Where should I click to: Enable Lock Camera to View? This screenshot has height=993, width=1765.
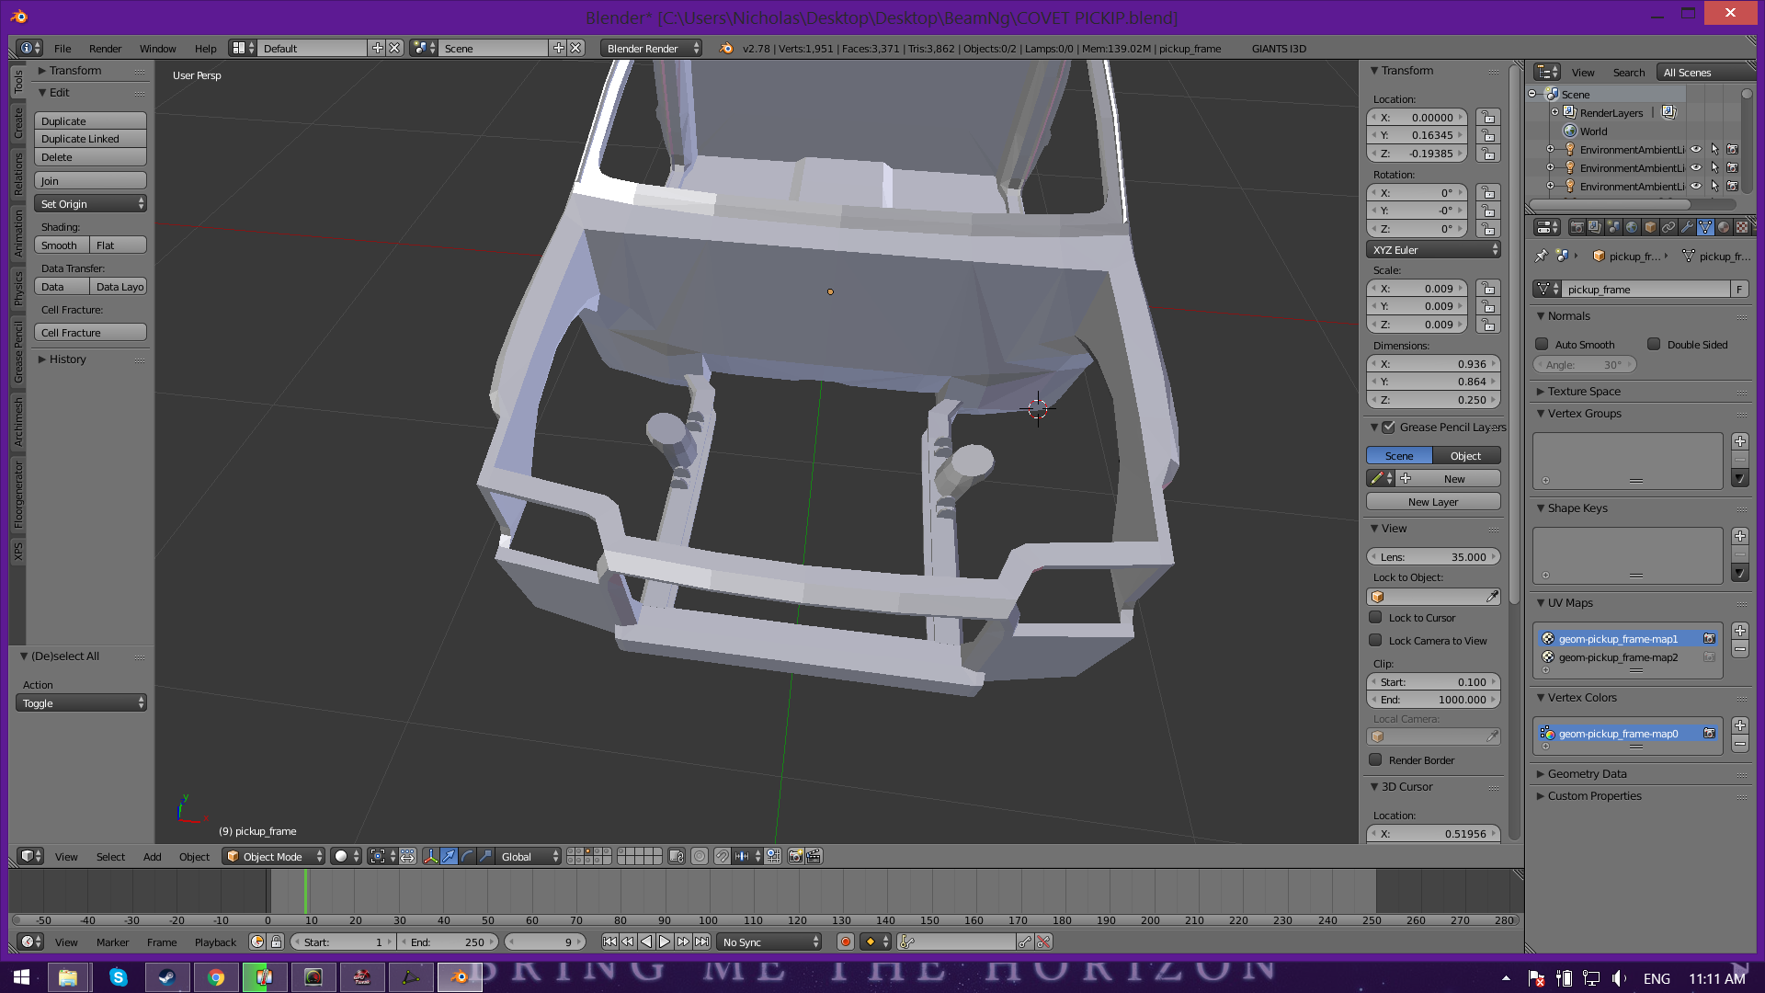[1375, 641]
